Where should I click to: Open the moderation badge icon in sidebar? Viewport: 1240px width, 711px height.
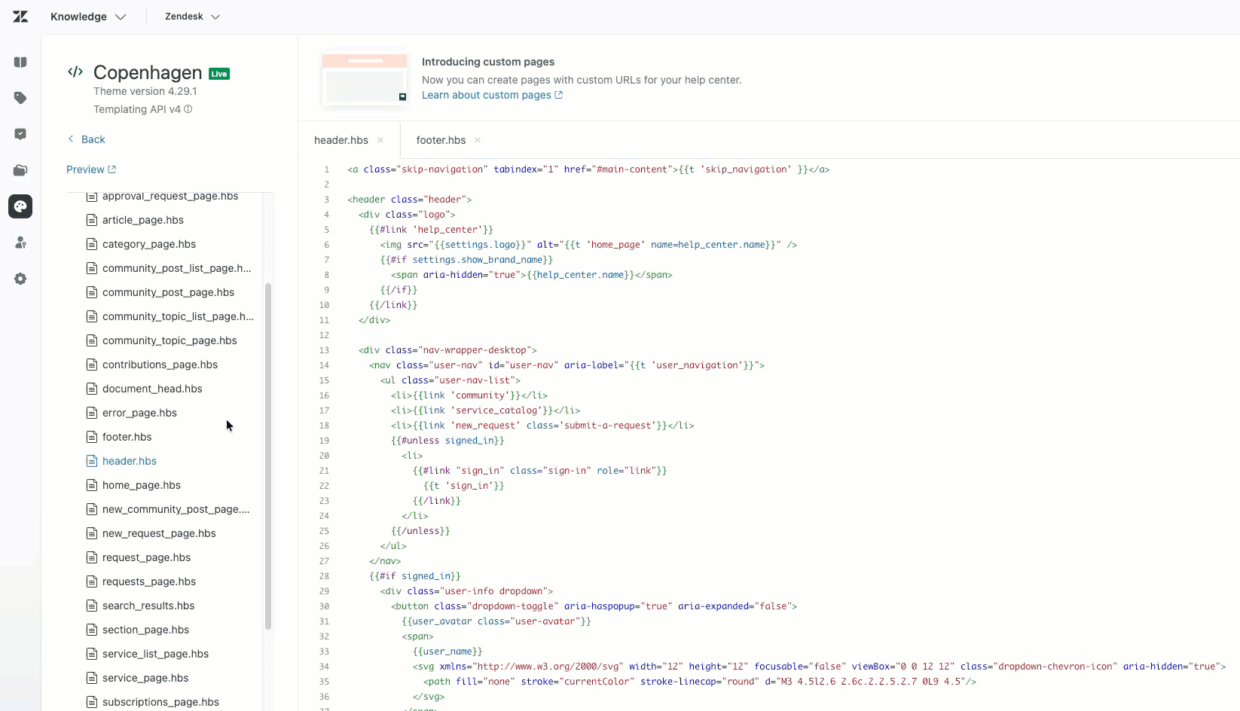pyautogui.click(x=20, y=133)
